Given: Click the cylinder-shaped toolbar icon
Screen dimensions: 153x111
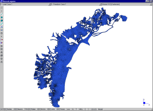Looking at the screenshot, I should [x=2, y=33].
